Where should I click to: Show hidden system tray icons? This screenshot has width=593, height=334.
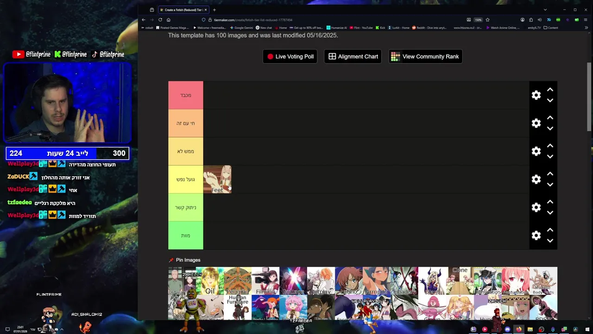click(62, 329)
